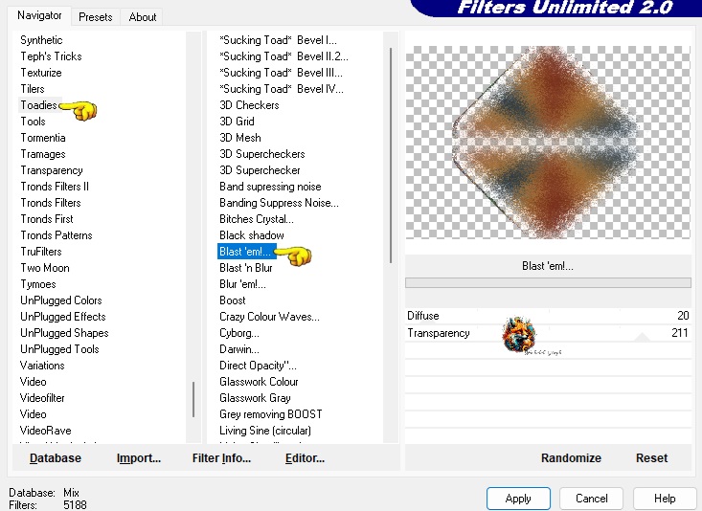The height and width of the screenshot is (511, 702).
Task: Select Crazy Colour Waves... filter
Action: (x=269, y=317)
